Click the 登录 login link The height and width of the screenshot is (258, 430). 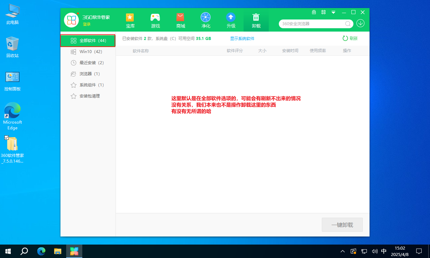point(87,24)
